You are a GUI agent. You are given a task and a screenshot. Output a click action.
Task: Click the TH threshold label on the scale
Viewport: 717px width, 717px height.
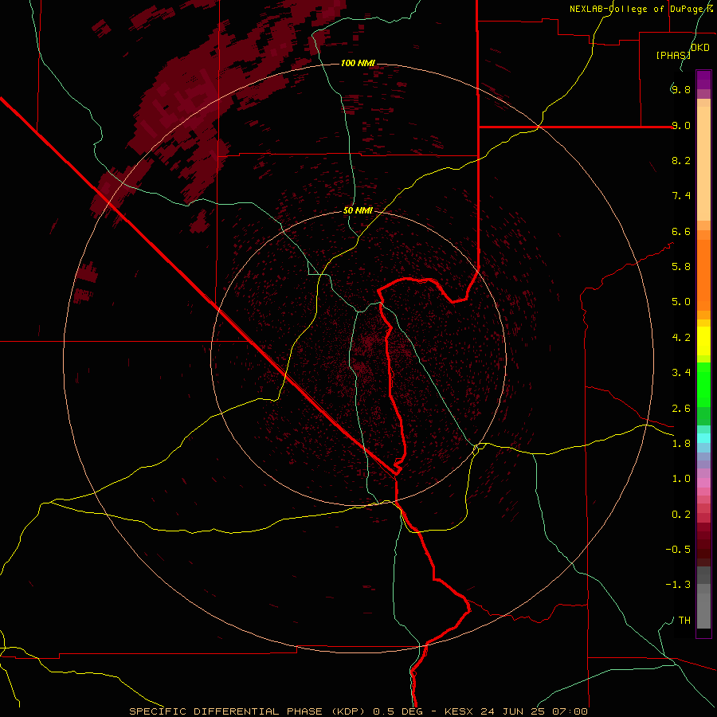(x=684, y=621)
